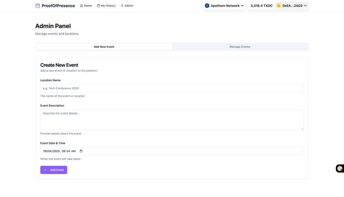Click the Event Description resize handle
Image resolution: width=344 pixels, height=197 pixels.
(302, 128)
